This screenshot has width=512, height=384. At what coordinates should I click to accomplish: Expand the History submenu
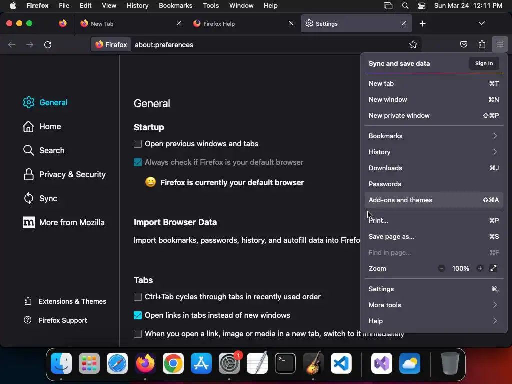coord(434,152)
